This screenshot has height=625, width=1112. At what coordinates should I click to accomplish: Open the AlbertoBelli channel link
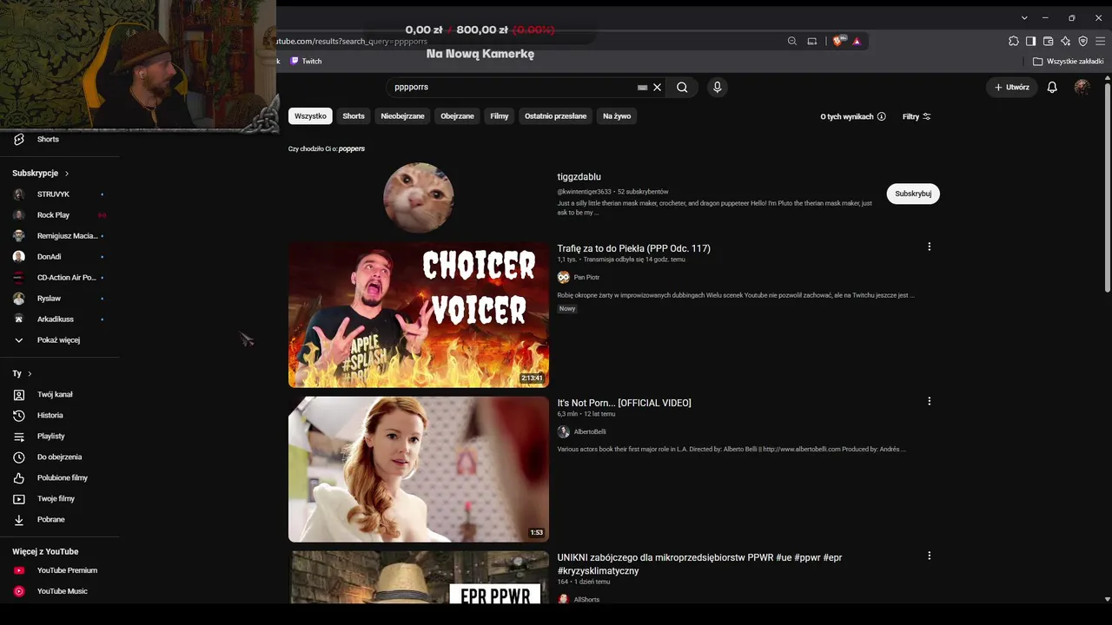(x=590, y=431)
